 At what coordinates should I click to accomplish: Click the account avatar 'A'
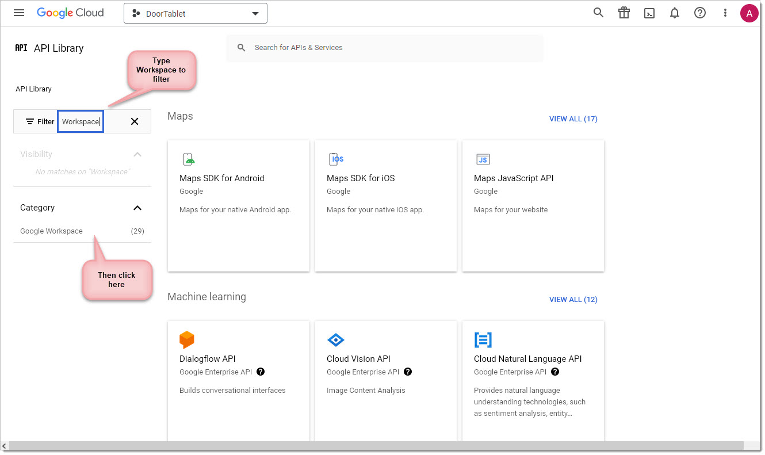pos(749,13)
